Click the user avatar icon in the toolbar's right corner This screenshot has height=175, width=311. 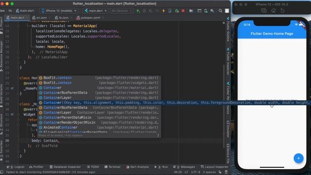[x=227, y=11]
